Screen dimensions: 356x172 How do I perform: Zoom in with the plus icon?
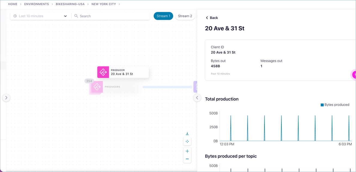point(187,151)
